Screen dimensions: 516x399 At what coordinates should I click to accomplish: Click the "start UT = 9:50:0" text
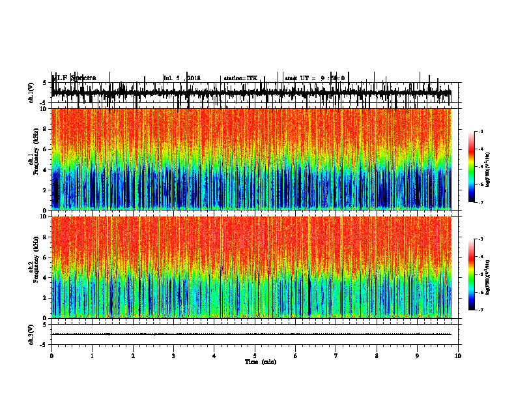315,78
